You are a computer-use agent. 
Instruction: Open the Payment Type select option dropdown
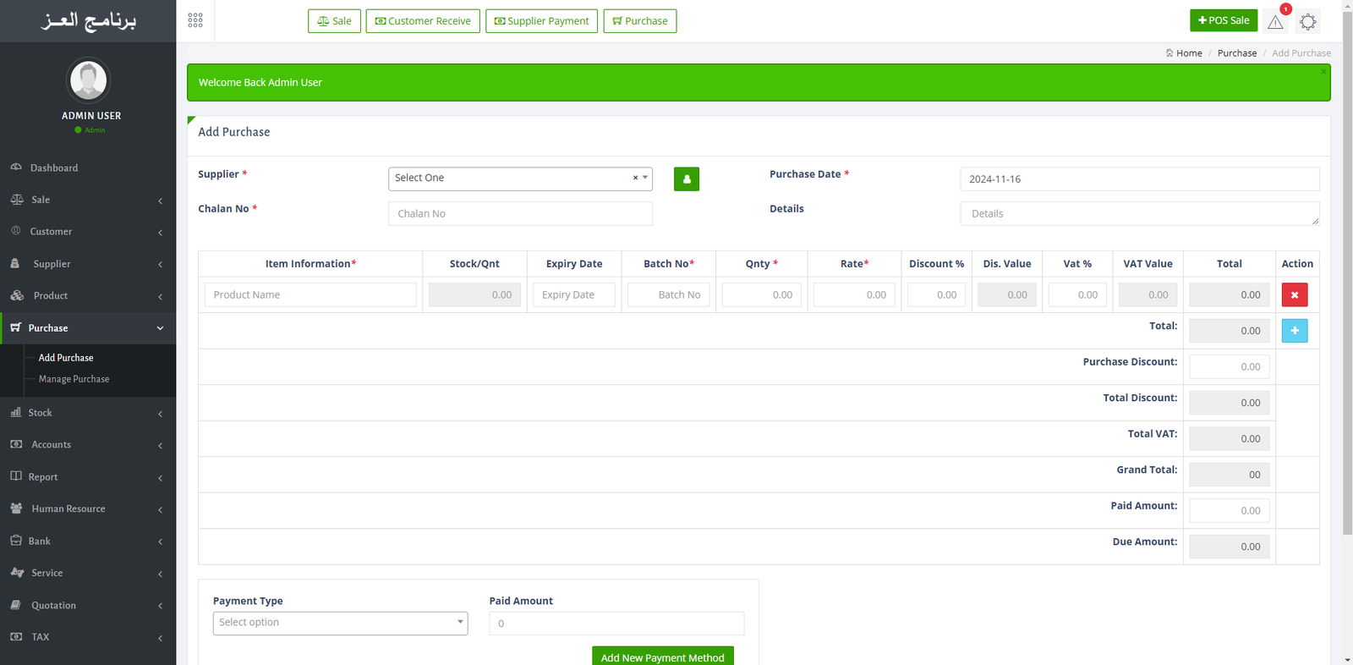click(x=340, y=623)
